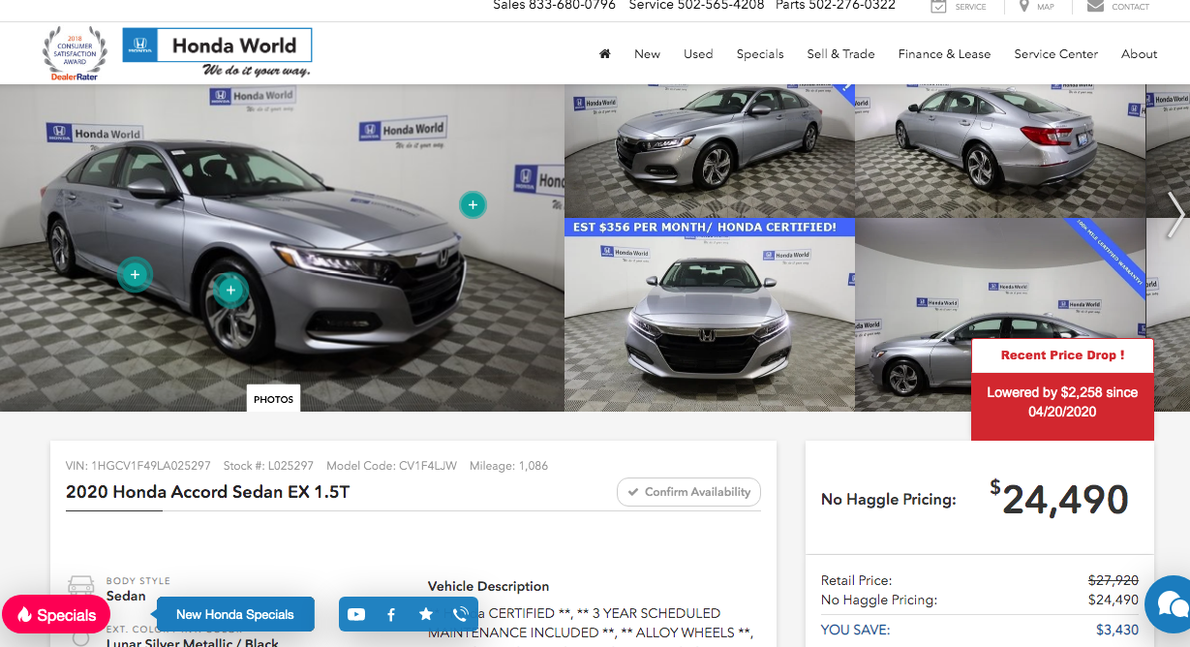Click the Vehicle Description heading
The width and height of the screenshot is (1190, 647).
click(488, 586)
